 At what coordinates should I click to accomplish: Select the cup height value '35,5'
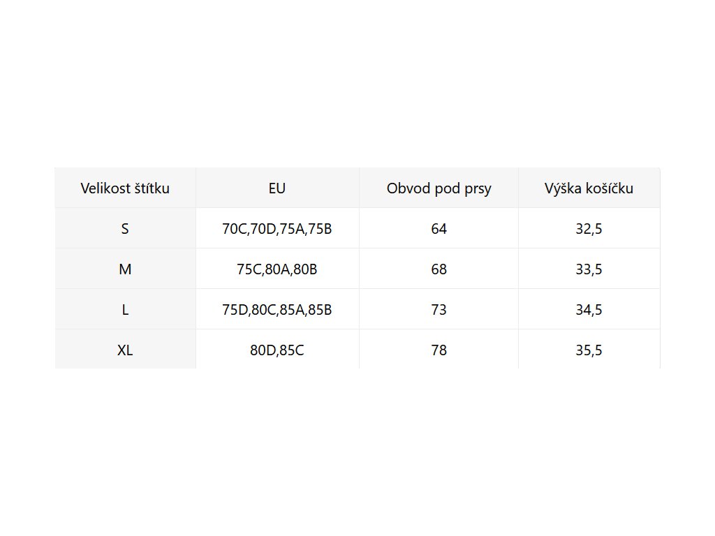[x=589, y=350]
